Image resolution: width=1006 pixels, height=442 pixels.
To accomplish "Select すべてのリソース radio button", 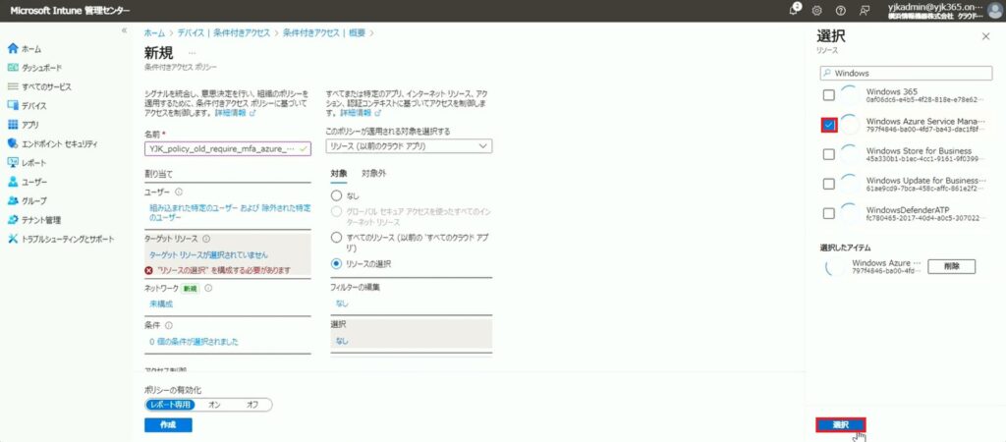I will pos(336,238).
